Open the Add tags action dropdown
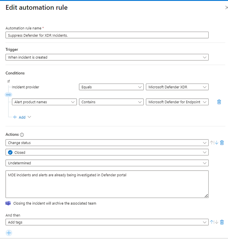The image size is (228, 239). click(107, 222)
